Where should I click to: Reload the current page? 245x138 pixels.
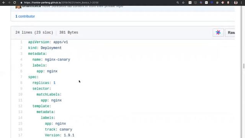click(15, 3)
